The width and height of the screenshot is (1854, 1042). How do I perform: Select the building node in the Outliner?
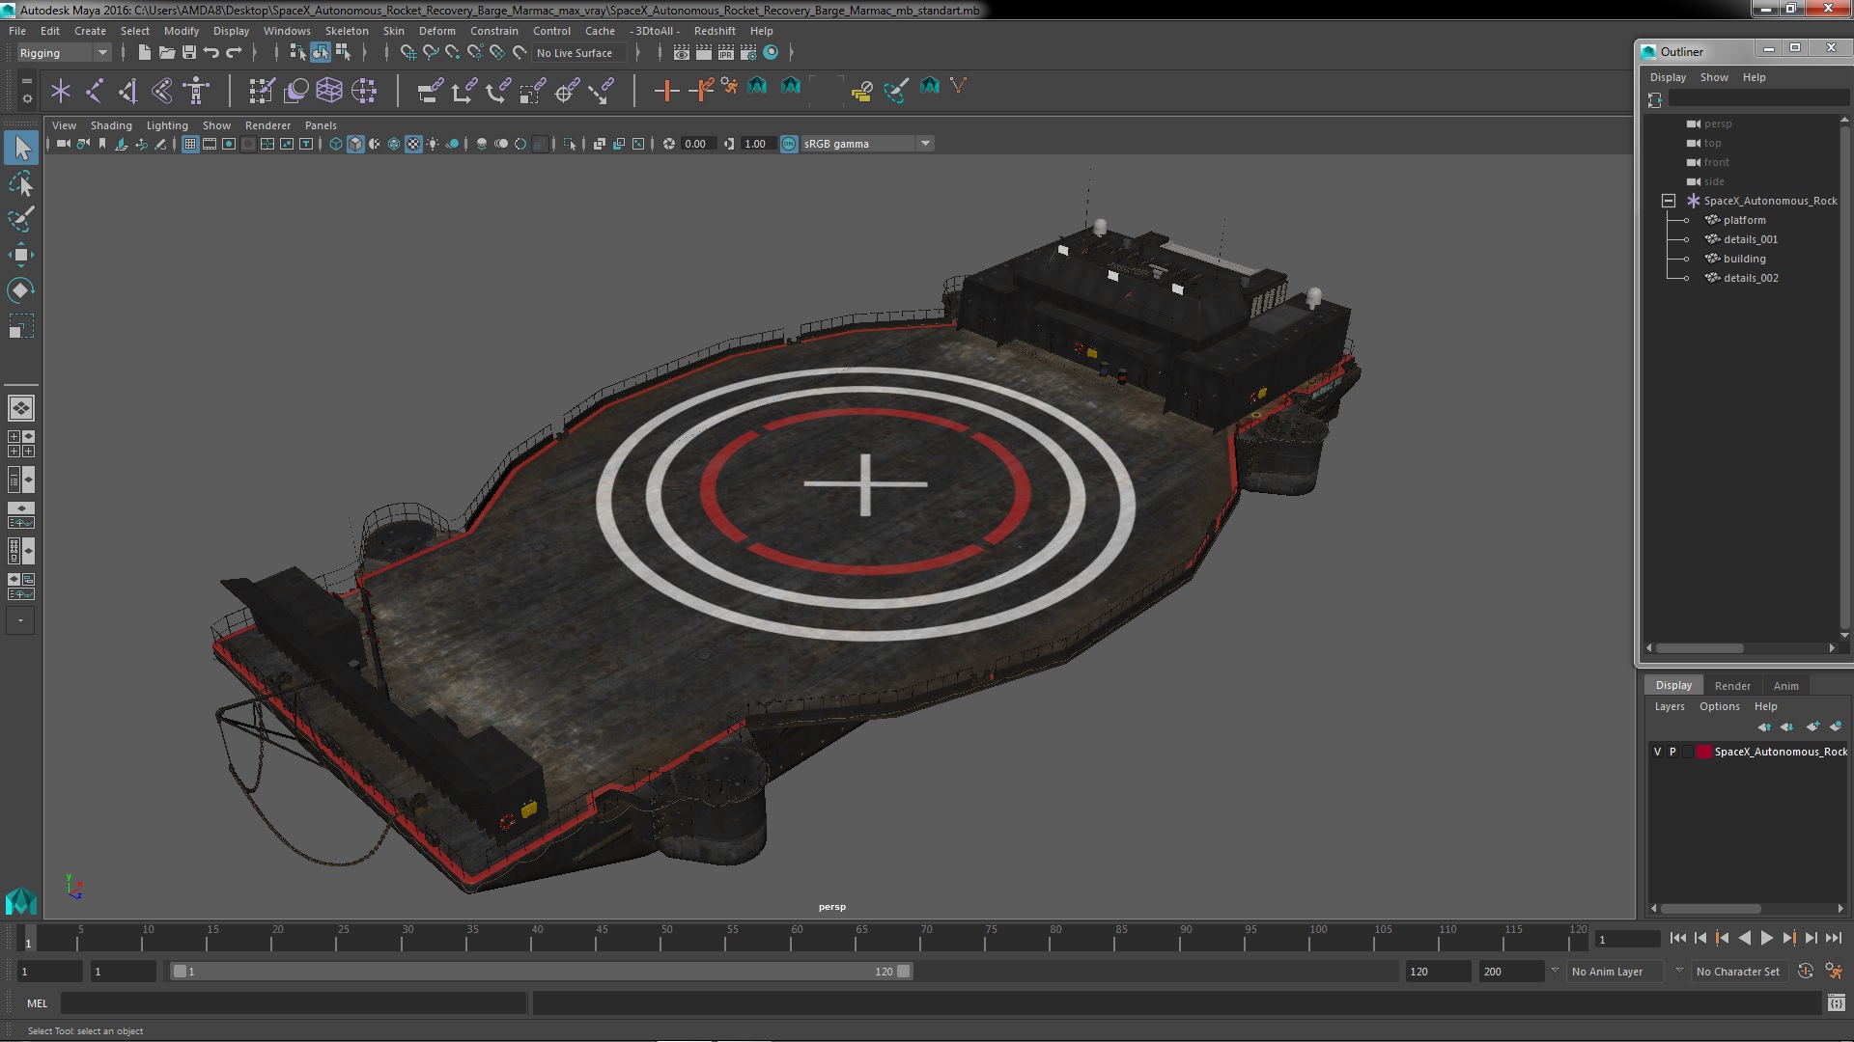point(1744,259)
